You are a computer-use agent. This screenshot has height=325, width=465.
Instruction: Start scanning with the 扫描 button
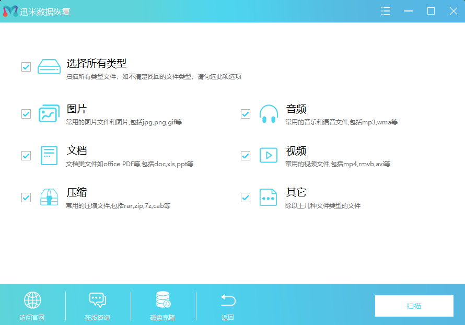(x=414, y=306)
